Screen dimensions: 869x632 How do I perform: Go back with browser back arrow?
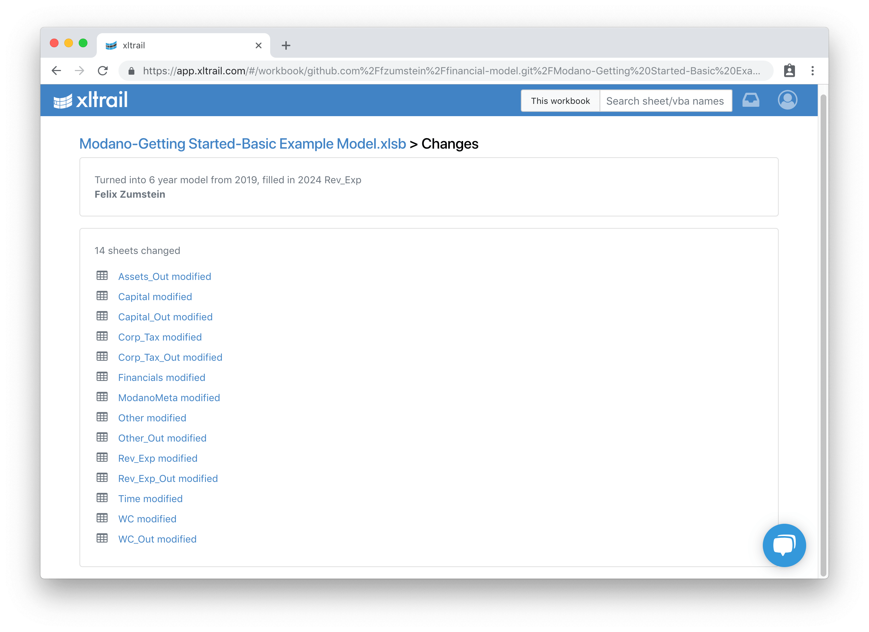(56, 71)
